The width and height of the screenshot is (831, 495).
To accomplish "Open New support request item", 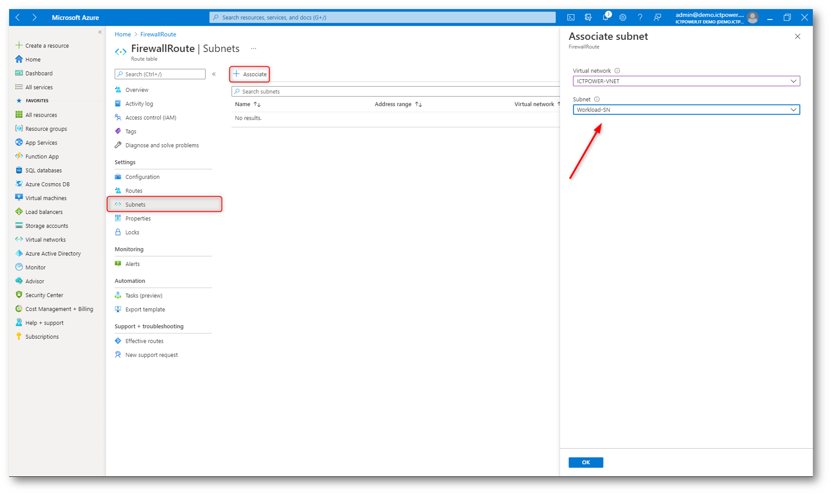I will click(151, 355).
